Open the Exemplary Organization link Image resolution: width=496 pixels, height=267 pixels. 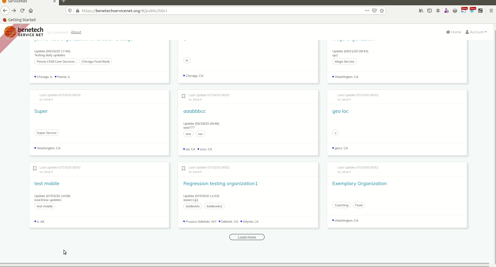point(359,183)
